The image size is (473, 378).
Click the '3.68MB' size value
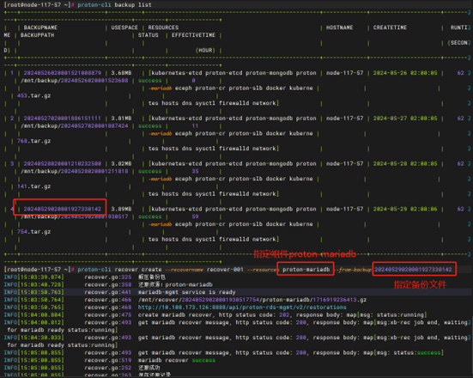(121, 73)
